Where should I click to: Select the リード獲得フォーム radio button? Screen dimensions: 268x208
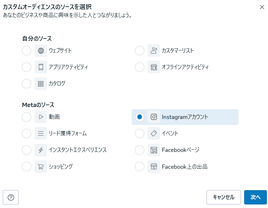[x=26, y=133]
